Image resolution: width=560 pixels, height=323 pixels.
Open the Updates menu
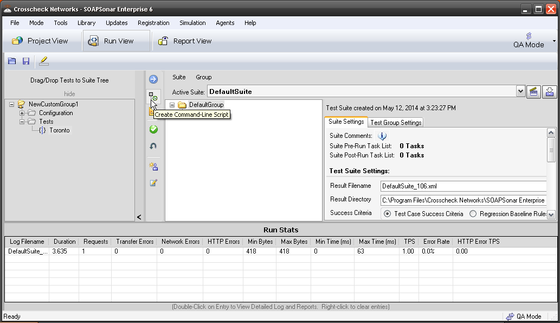click(x=117, y=23)
